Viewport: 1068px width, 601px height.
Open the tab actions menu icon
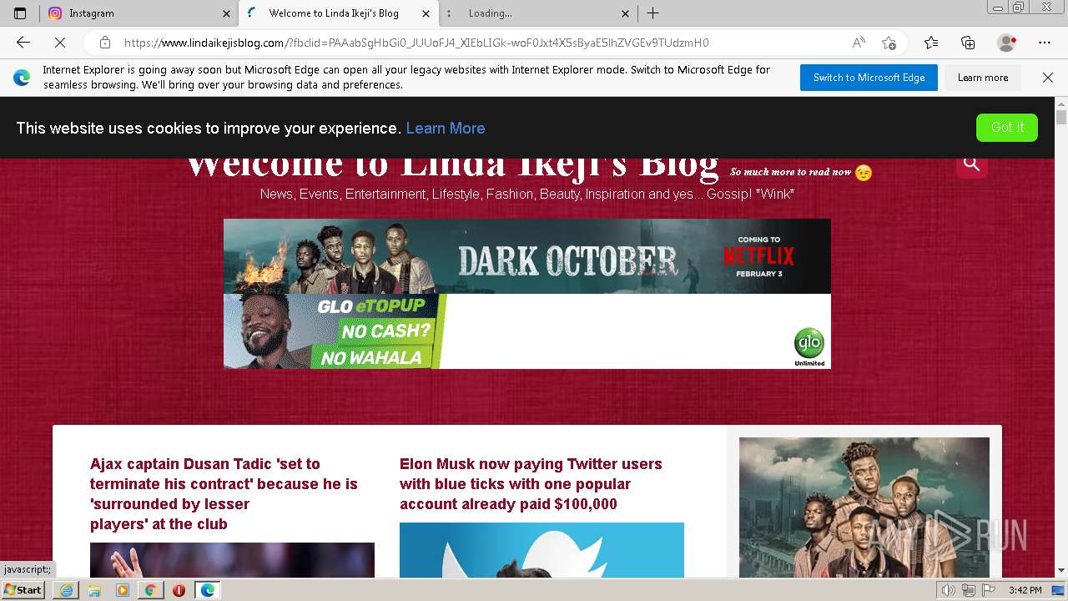point(20,13)
